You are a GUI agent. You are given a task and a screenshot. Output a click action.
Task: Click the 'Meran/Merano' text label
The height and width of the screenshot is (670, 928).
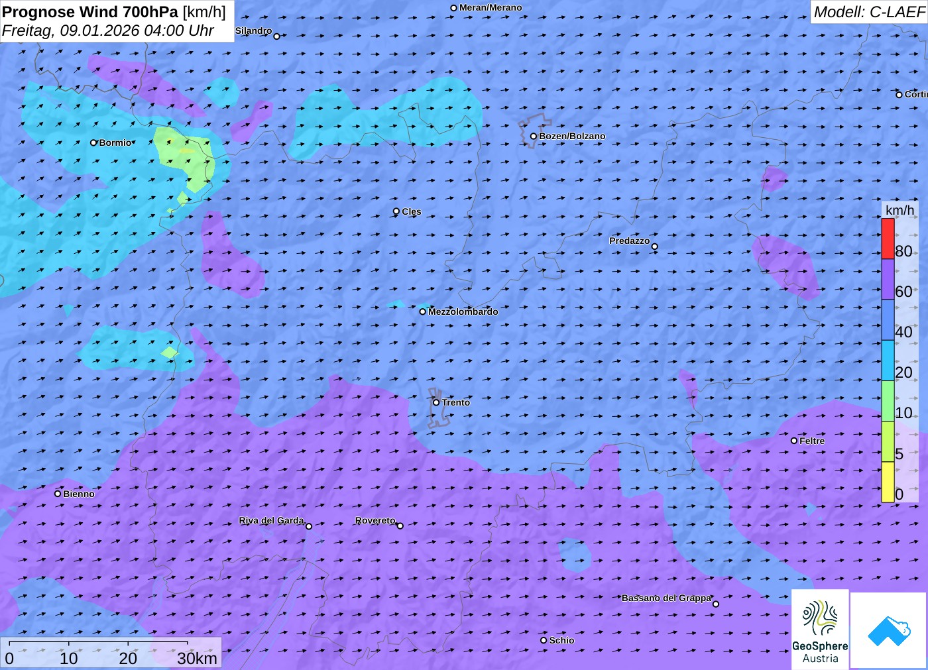coord(491,8)
